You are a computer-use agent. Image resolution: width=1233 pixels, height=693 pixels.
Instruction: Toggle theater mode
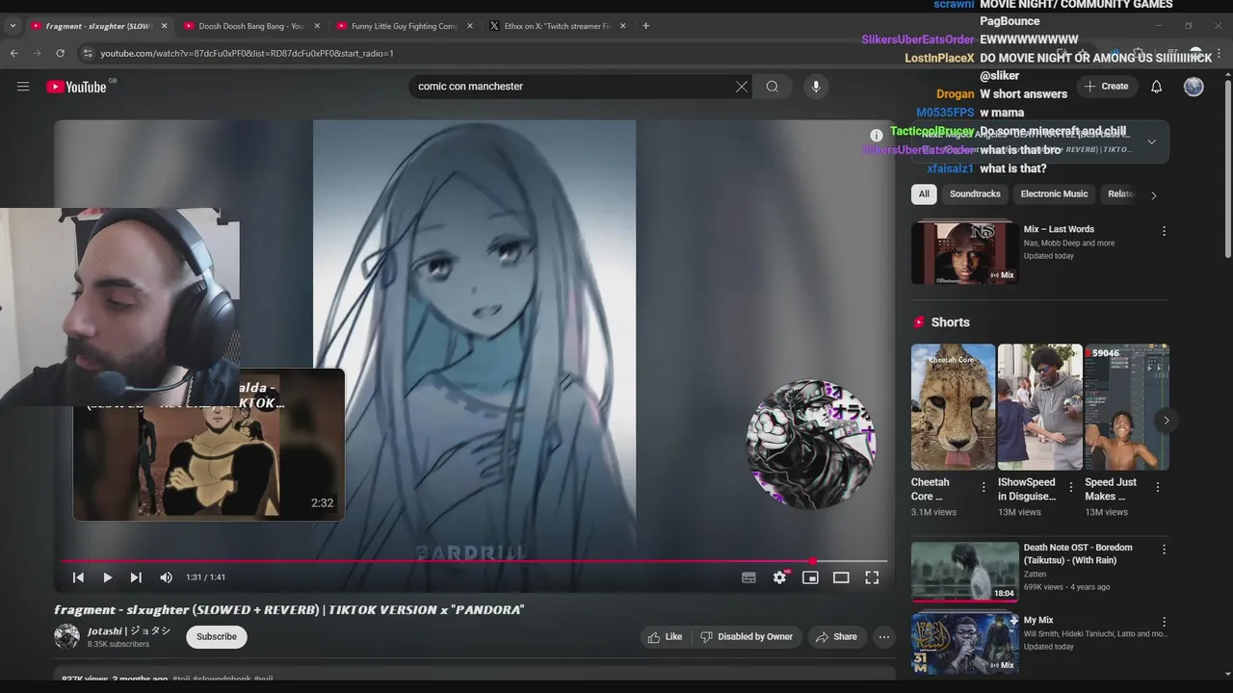(841, 577)
